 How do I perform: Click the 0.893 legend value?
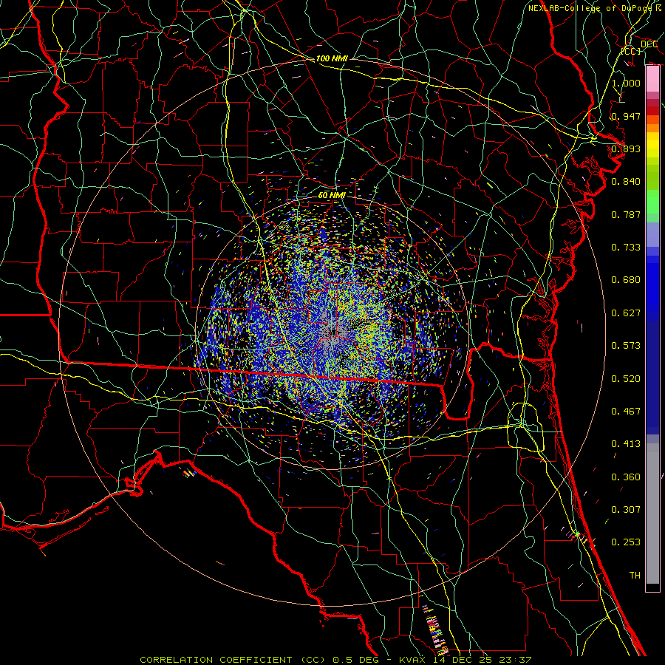pos(626,149)
